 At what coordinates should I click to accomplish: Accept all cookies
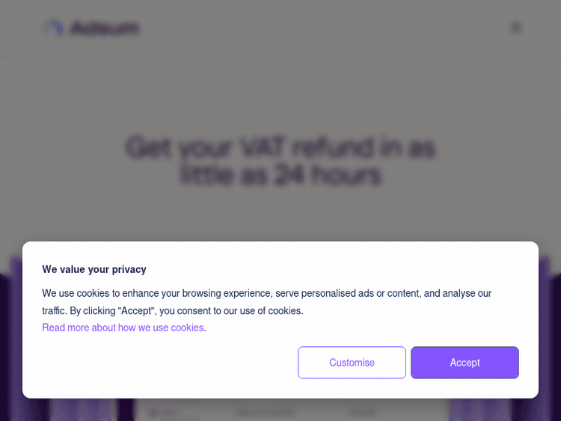(x=465, y=363)
